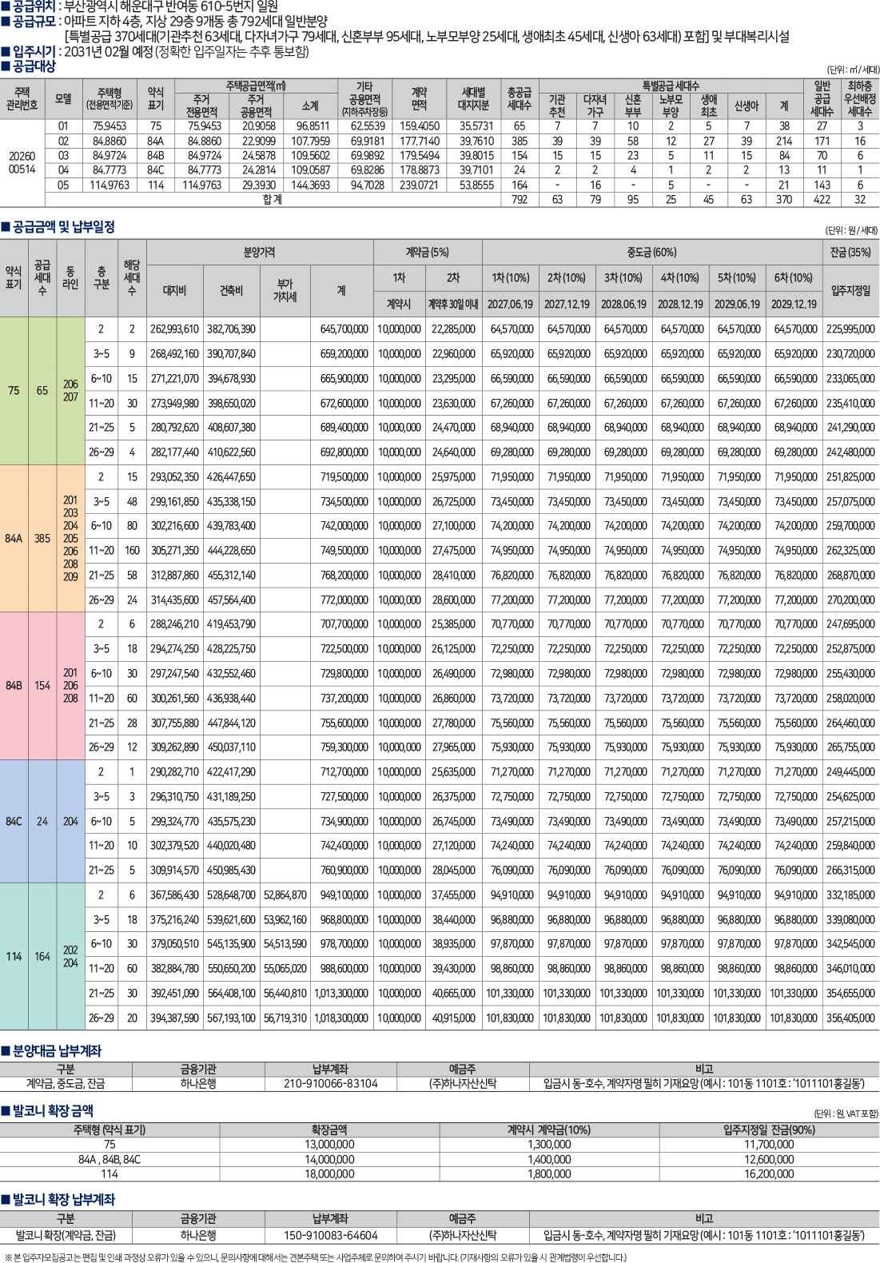Select the '발코니 확장 납부계좌' section heading
Viewport: 880px width, 1263px height.
[x=64, y=1199]
